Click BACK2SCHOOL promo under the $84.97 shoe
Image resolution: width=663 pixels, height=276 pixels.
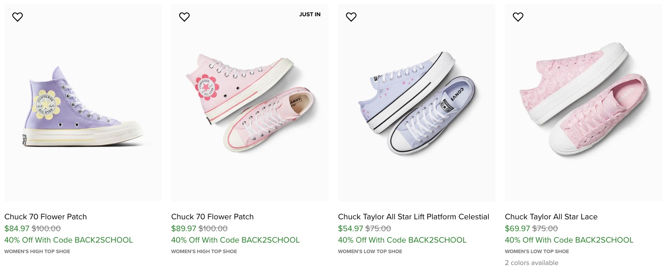click(68, 240)
